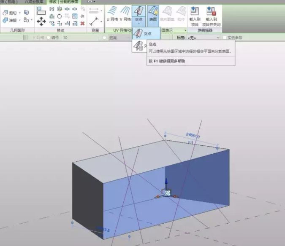The height and width of the screenshot is (246, 285).
Task: Select the Offset tool
Action: click(x=52, y=16)
